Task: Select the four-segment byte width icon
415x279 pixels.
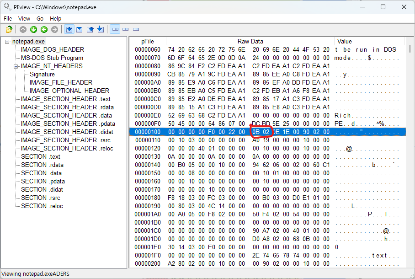Action: click(115, 29)
